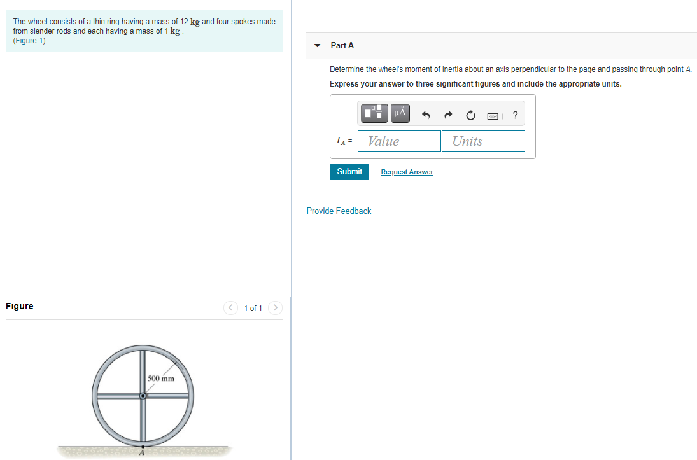Open the µÅ Greek symbols palette
The height and width of the screenshot is (460, 697).
coord(400,113)
